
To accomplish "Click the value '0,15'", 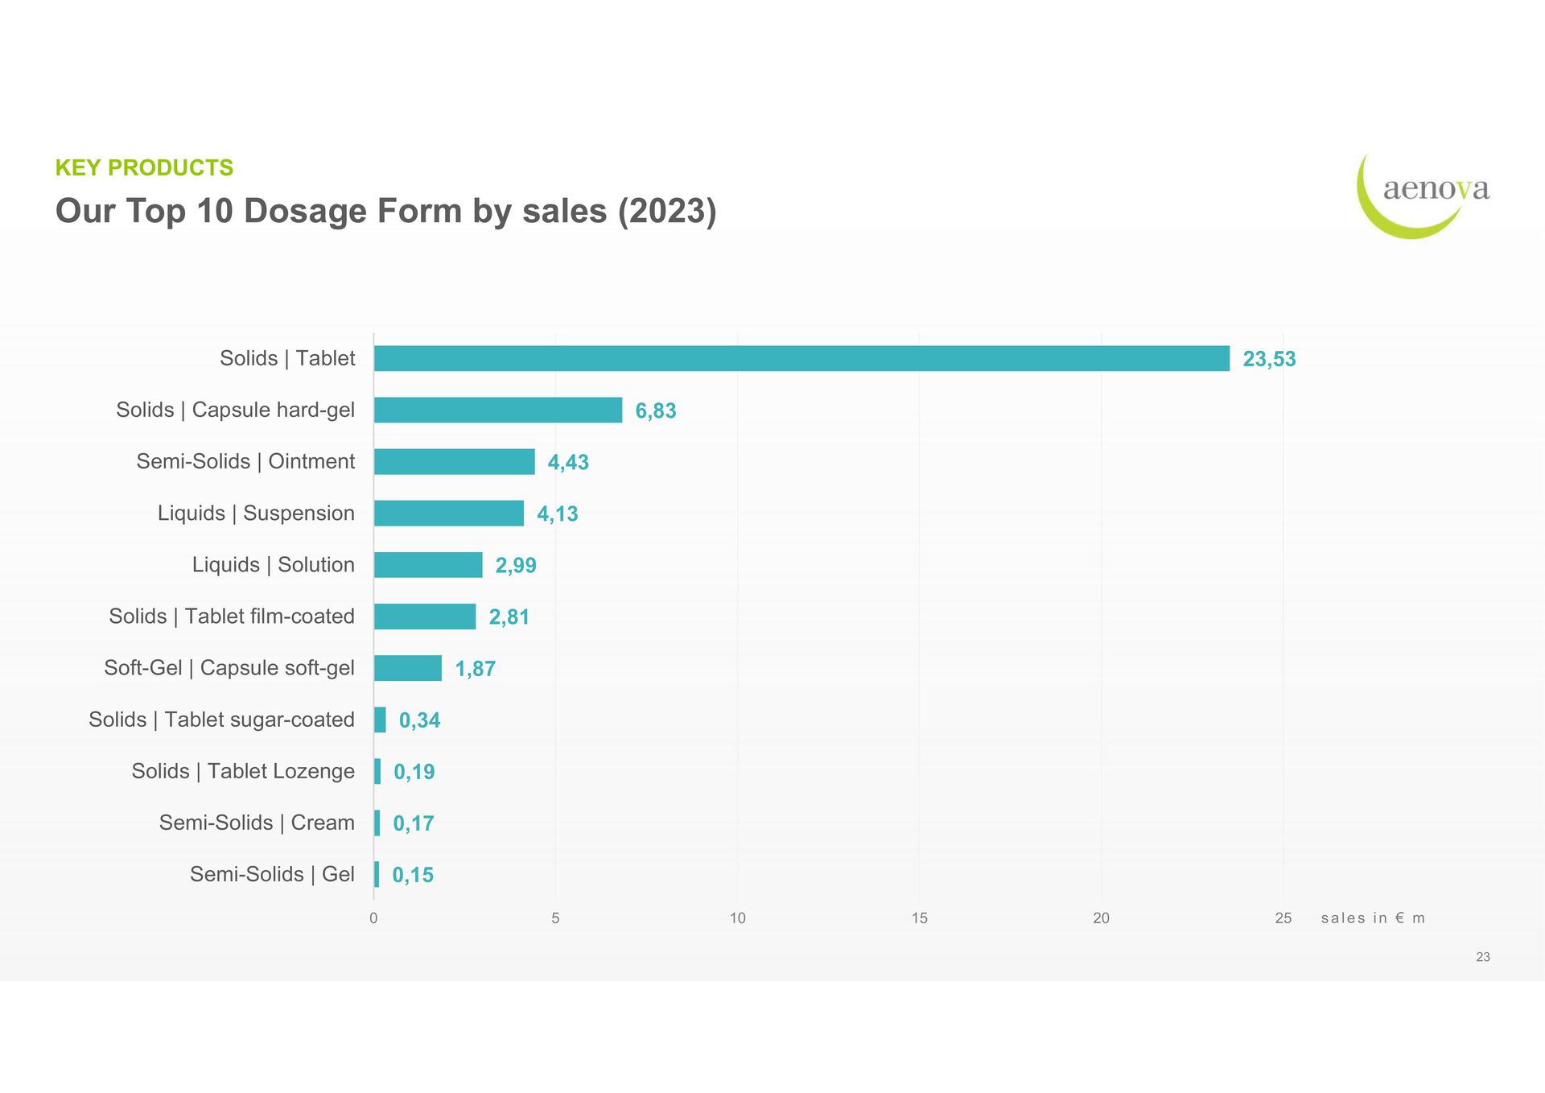I will coord(413,875).
